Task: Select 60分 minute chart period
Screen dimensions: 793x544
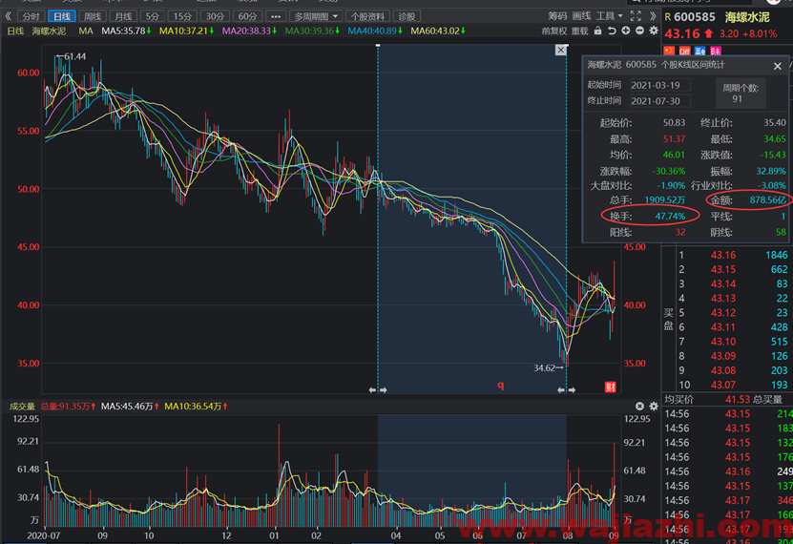Action: point(247,16)
